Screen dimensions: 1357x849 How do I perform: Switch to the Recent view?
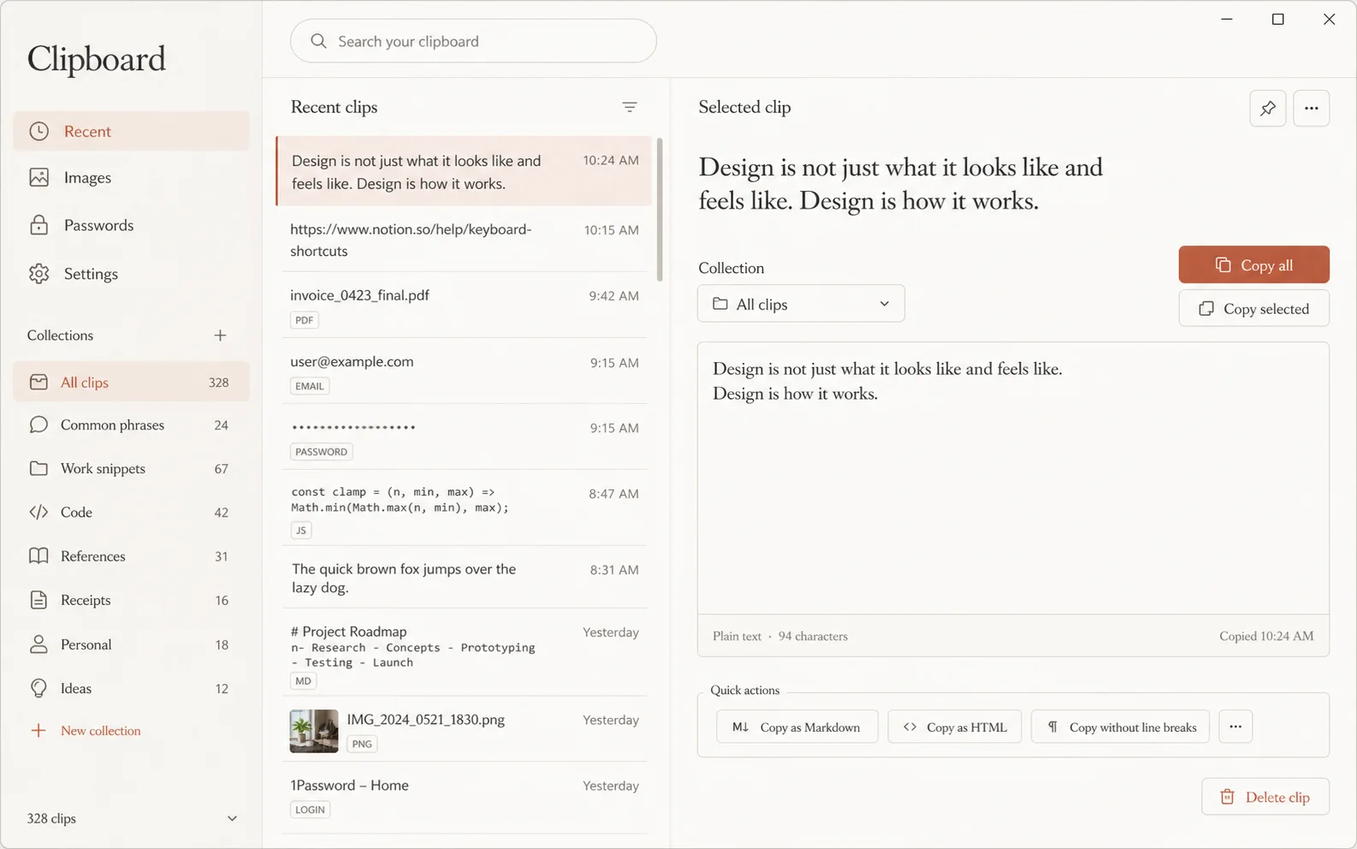(131, 131)
